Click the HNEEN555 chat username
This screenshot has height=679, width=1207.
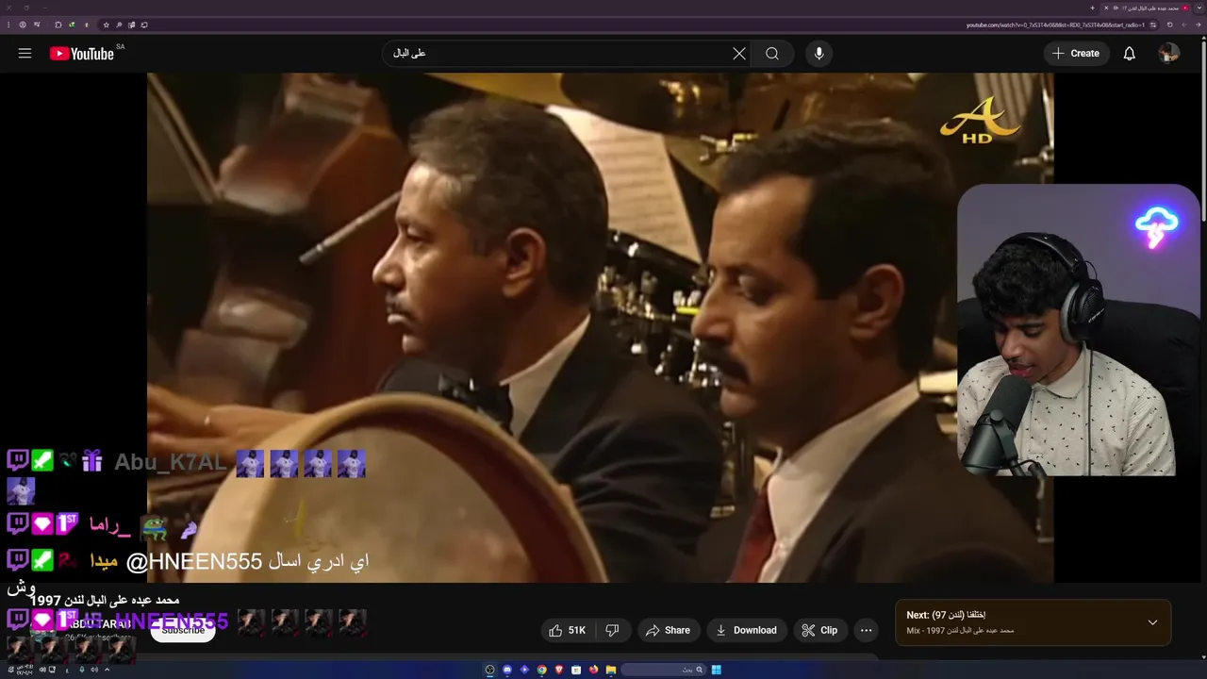[171, 622]
